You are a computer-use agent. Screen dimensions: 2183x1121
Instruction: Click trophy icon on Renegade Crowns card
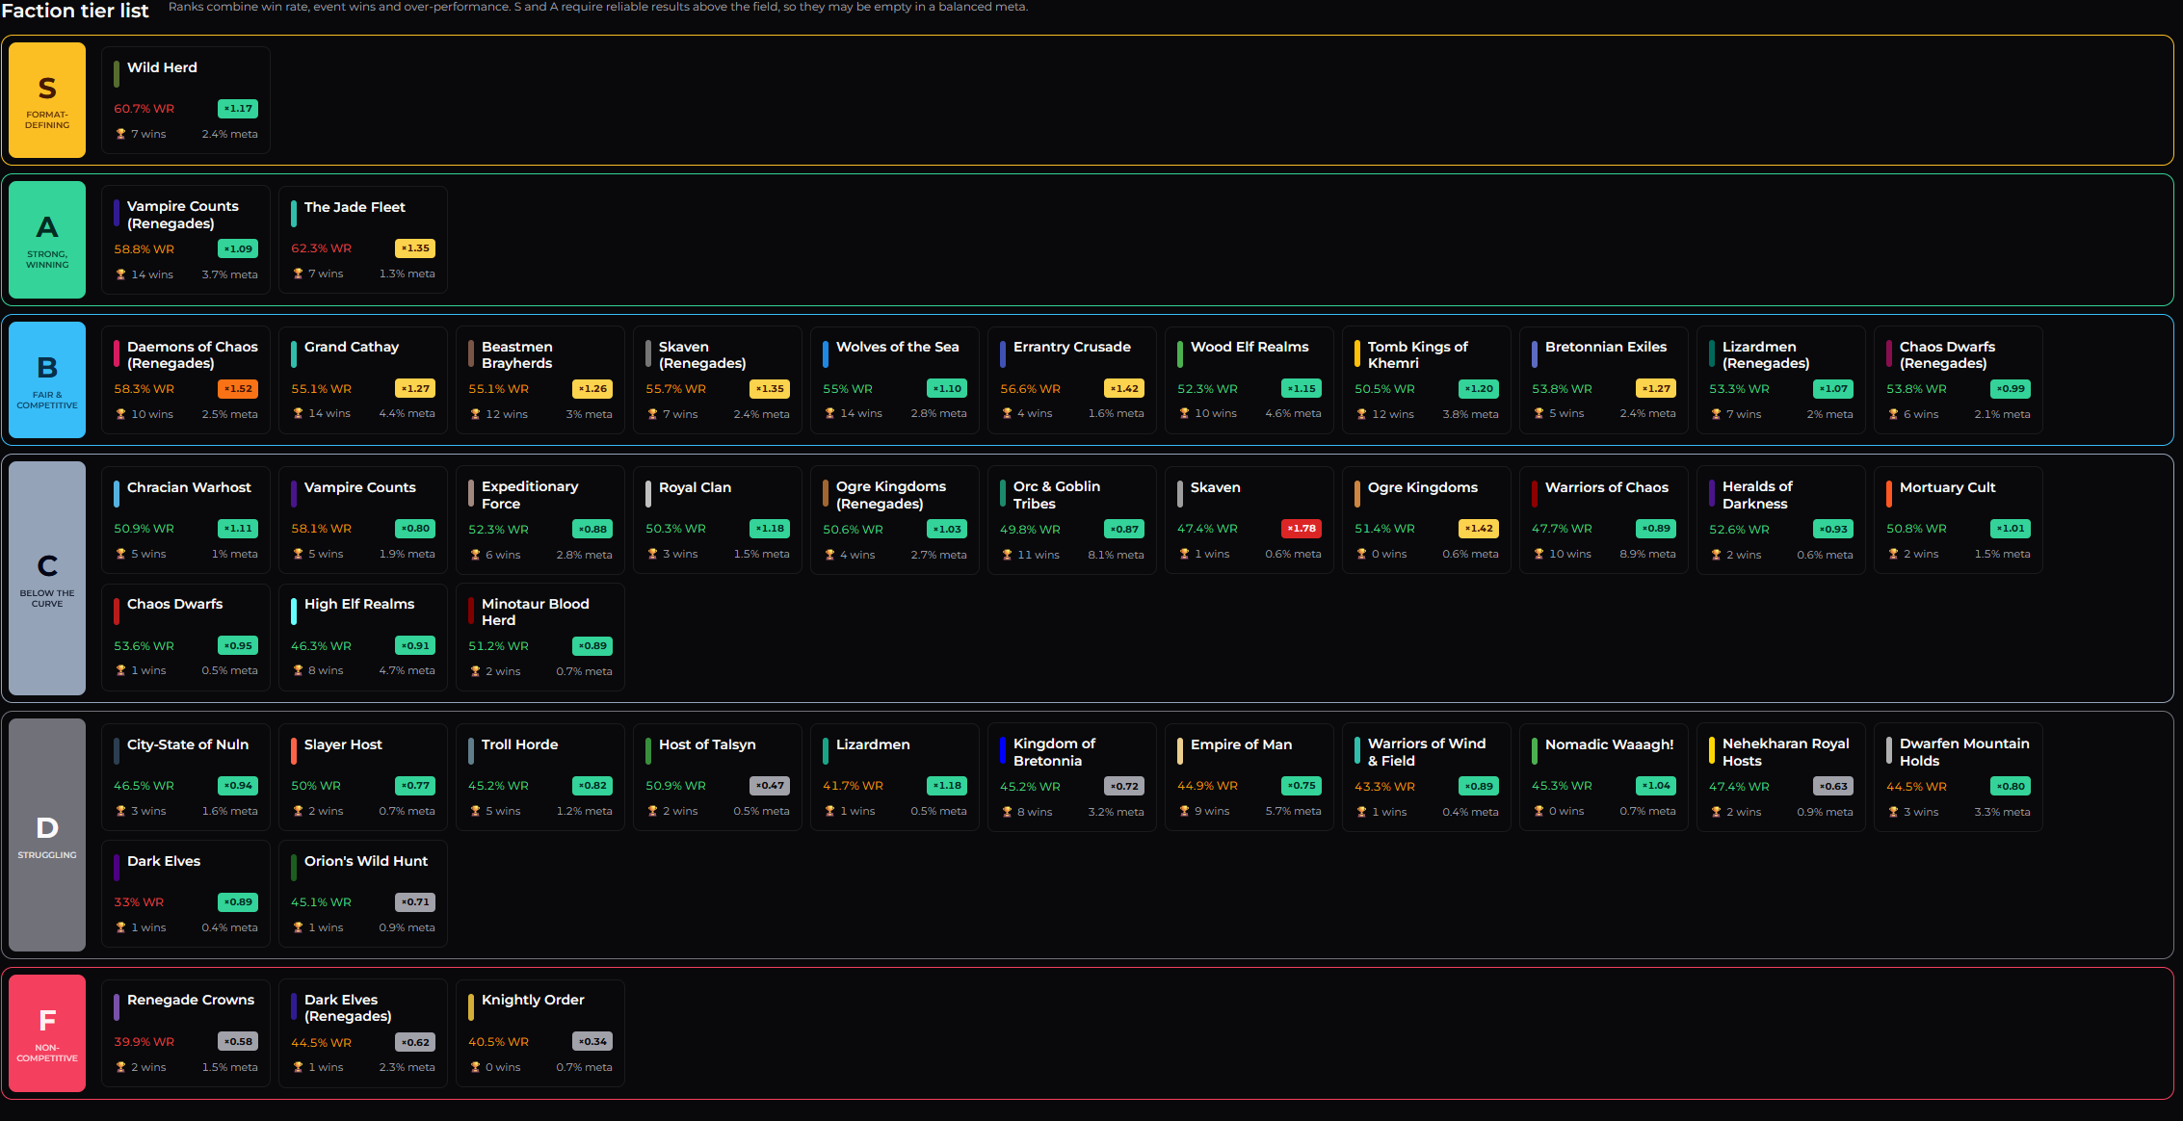click(x=120, y=1067)
